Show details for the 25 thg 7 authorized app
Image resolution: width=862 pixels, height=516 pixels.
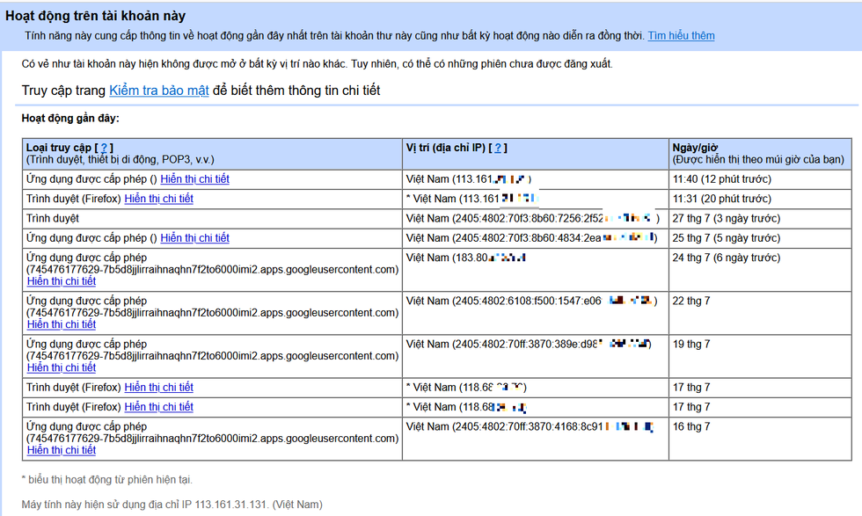[x=194, y=238]
